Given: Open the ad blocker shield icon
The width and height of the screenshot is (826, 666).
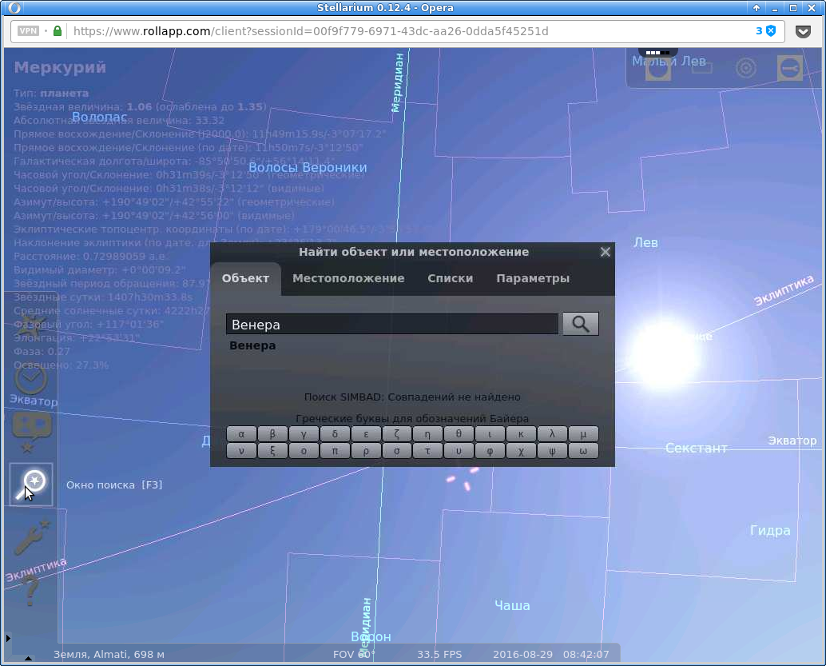Looking at the screenshot, I should click(x=771, y=30).
